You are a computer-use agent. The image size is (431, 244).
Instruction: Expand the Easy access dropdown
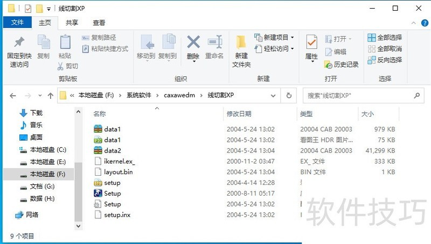tap(292, 48)
